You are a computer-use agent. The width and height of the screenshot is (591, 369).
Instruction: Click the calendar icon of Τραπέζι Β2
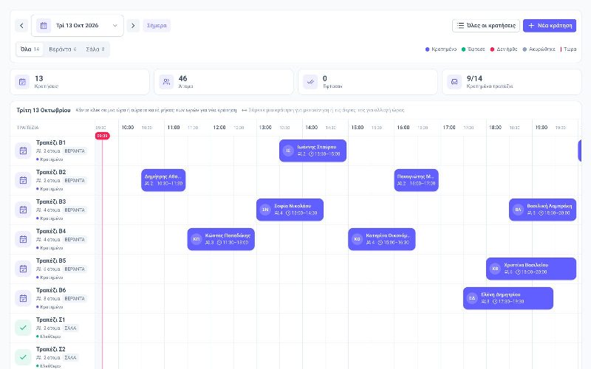tap(23, 180)
